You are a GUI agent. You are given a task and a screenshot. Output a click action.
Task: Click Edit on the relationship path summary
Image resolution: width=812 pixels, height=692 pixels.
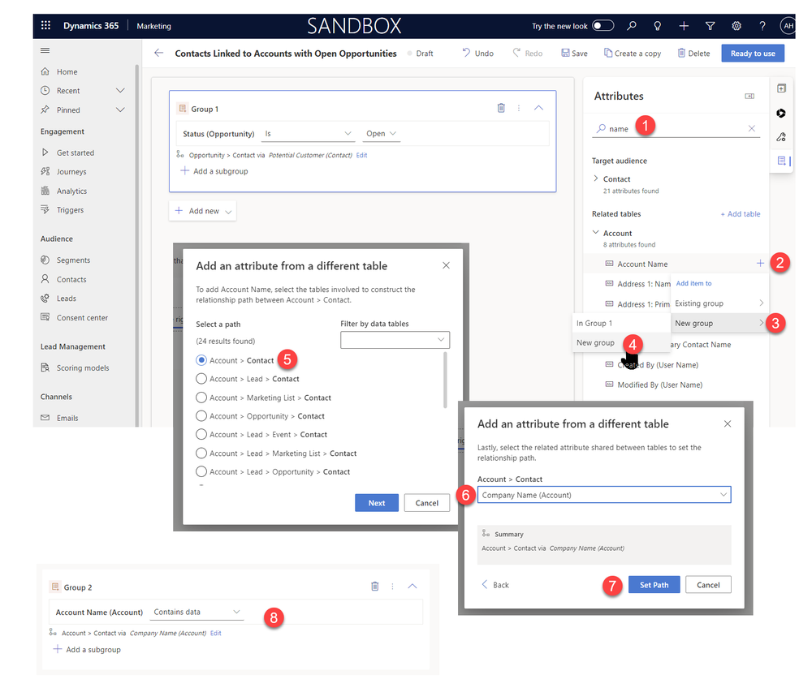pyautogui.click(x=361, y=155)
